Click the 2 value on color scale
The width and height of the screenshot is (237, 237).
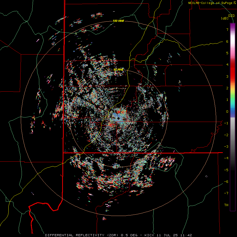point(227,88)
